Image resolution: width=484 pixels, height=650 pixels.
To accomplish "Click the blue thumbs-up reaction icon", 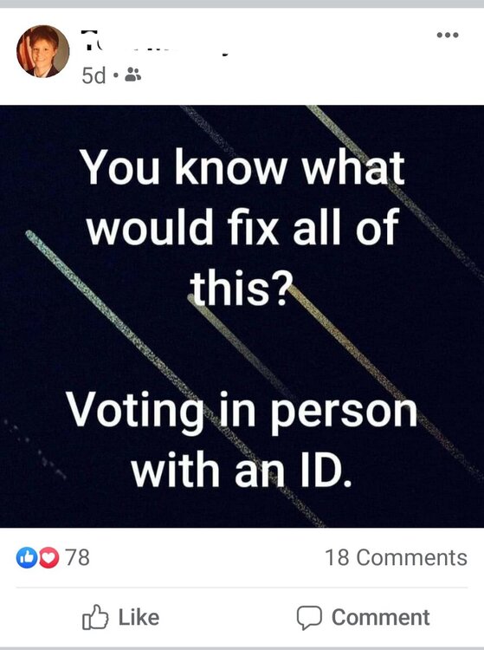I will (x=27, y=557).
